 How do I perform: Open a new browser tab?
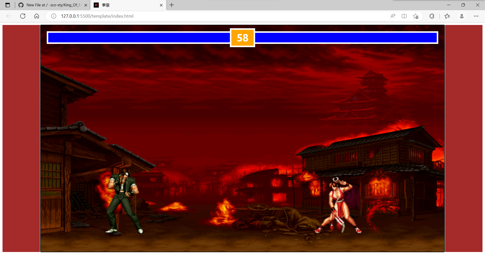(x=172, y=5)
